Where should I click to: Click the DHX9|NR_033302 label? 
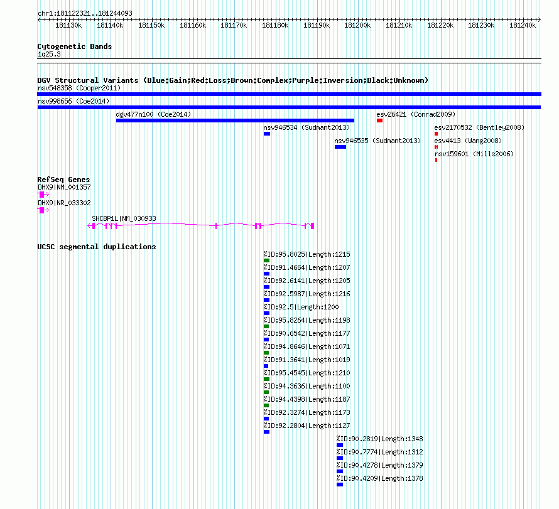pos(64,203)
